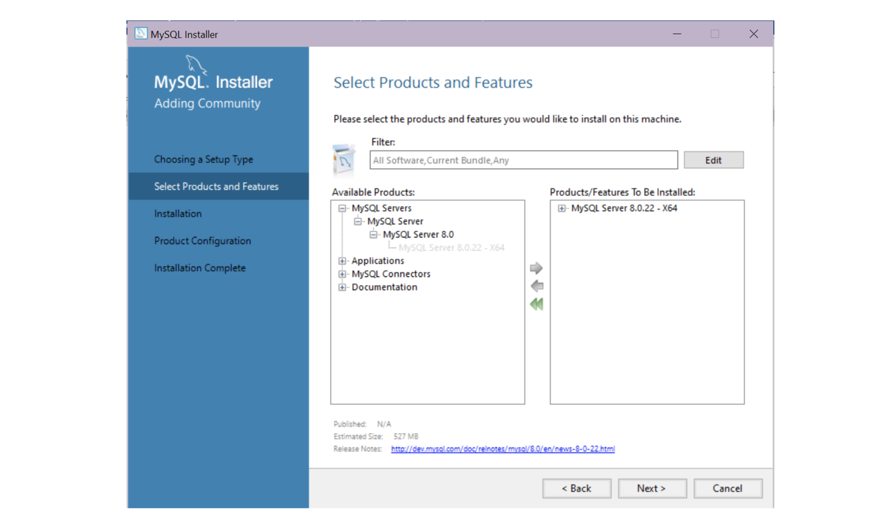This screenshot has width=873, height=520.
Task: Expand the Applications tree node
Action: (x=342, y=261)
